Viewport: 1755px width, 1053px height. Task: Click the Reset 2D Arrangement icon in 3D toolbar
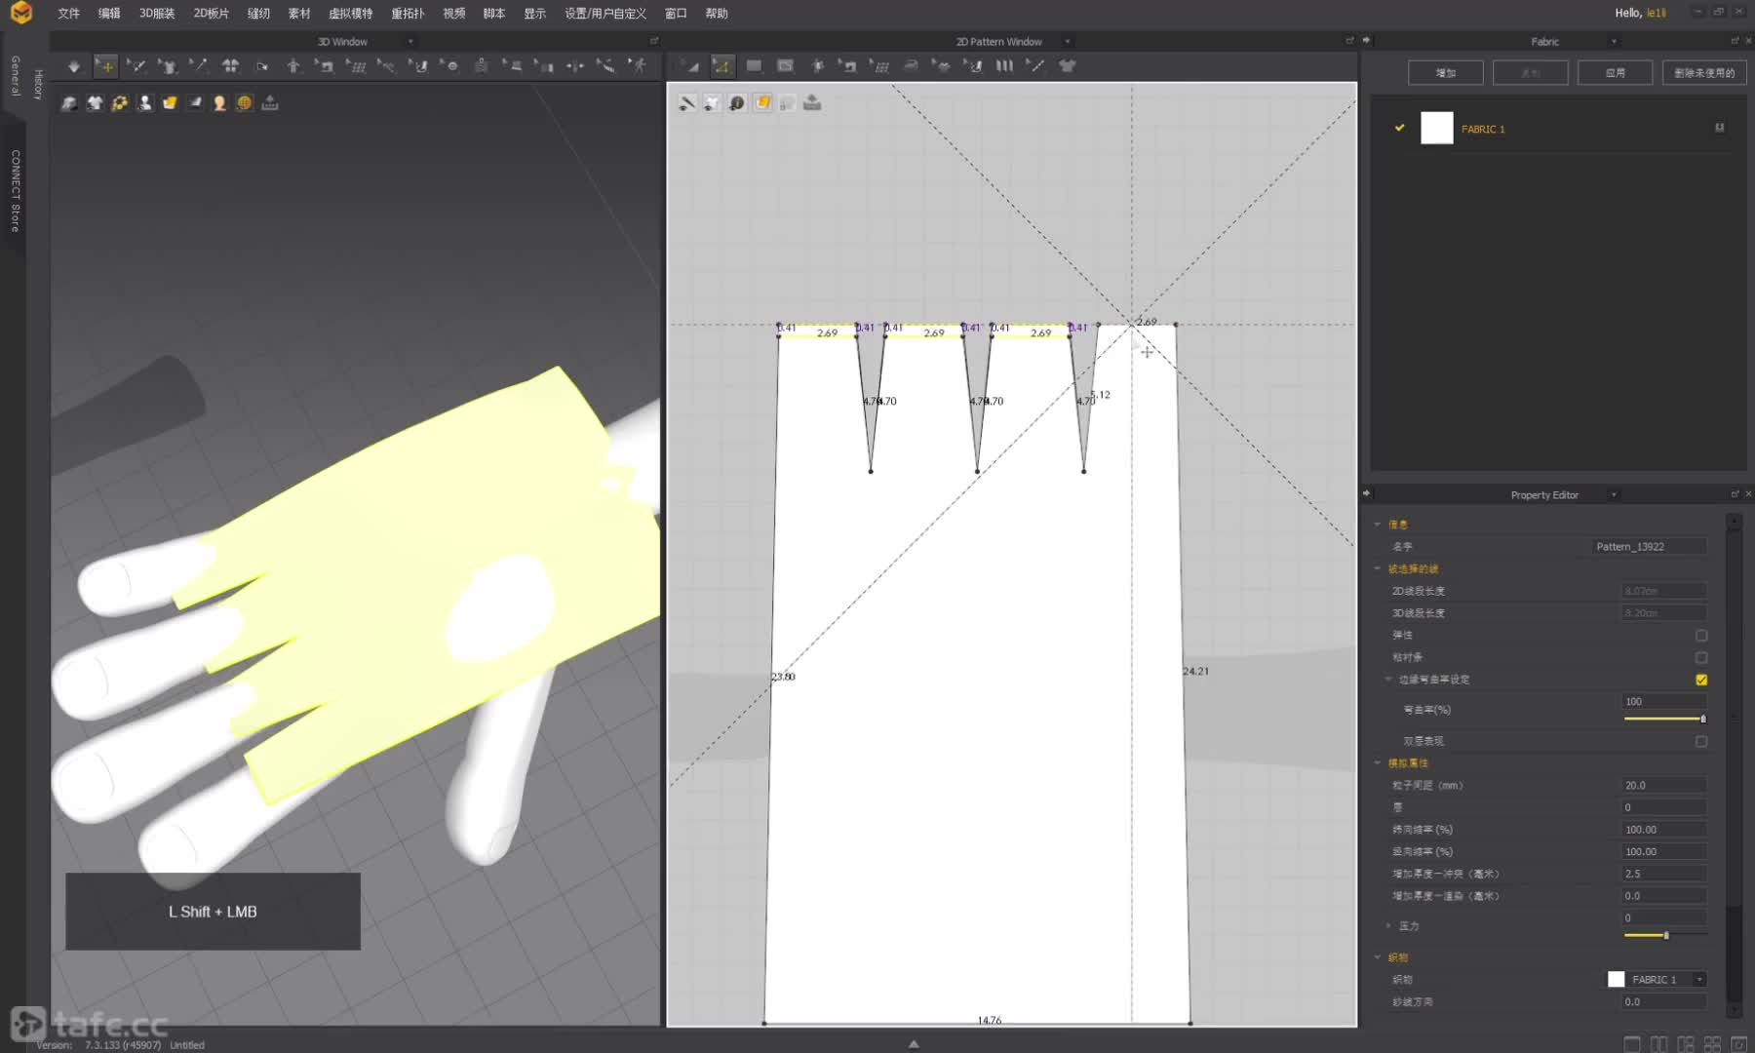[231, 66]
